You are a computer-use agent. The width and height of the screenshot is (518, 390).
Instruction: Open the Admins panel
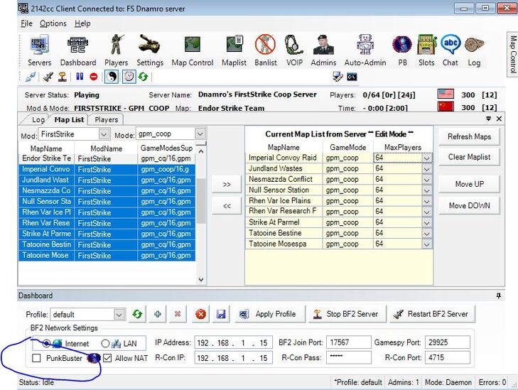pyautogui.click(x=323, y=50)
